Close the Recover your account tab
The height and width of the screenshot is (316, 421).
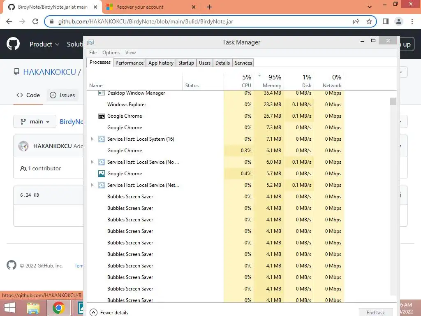pos(194,7)
